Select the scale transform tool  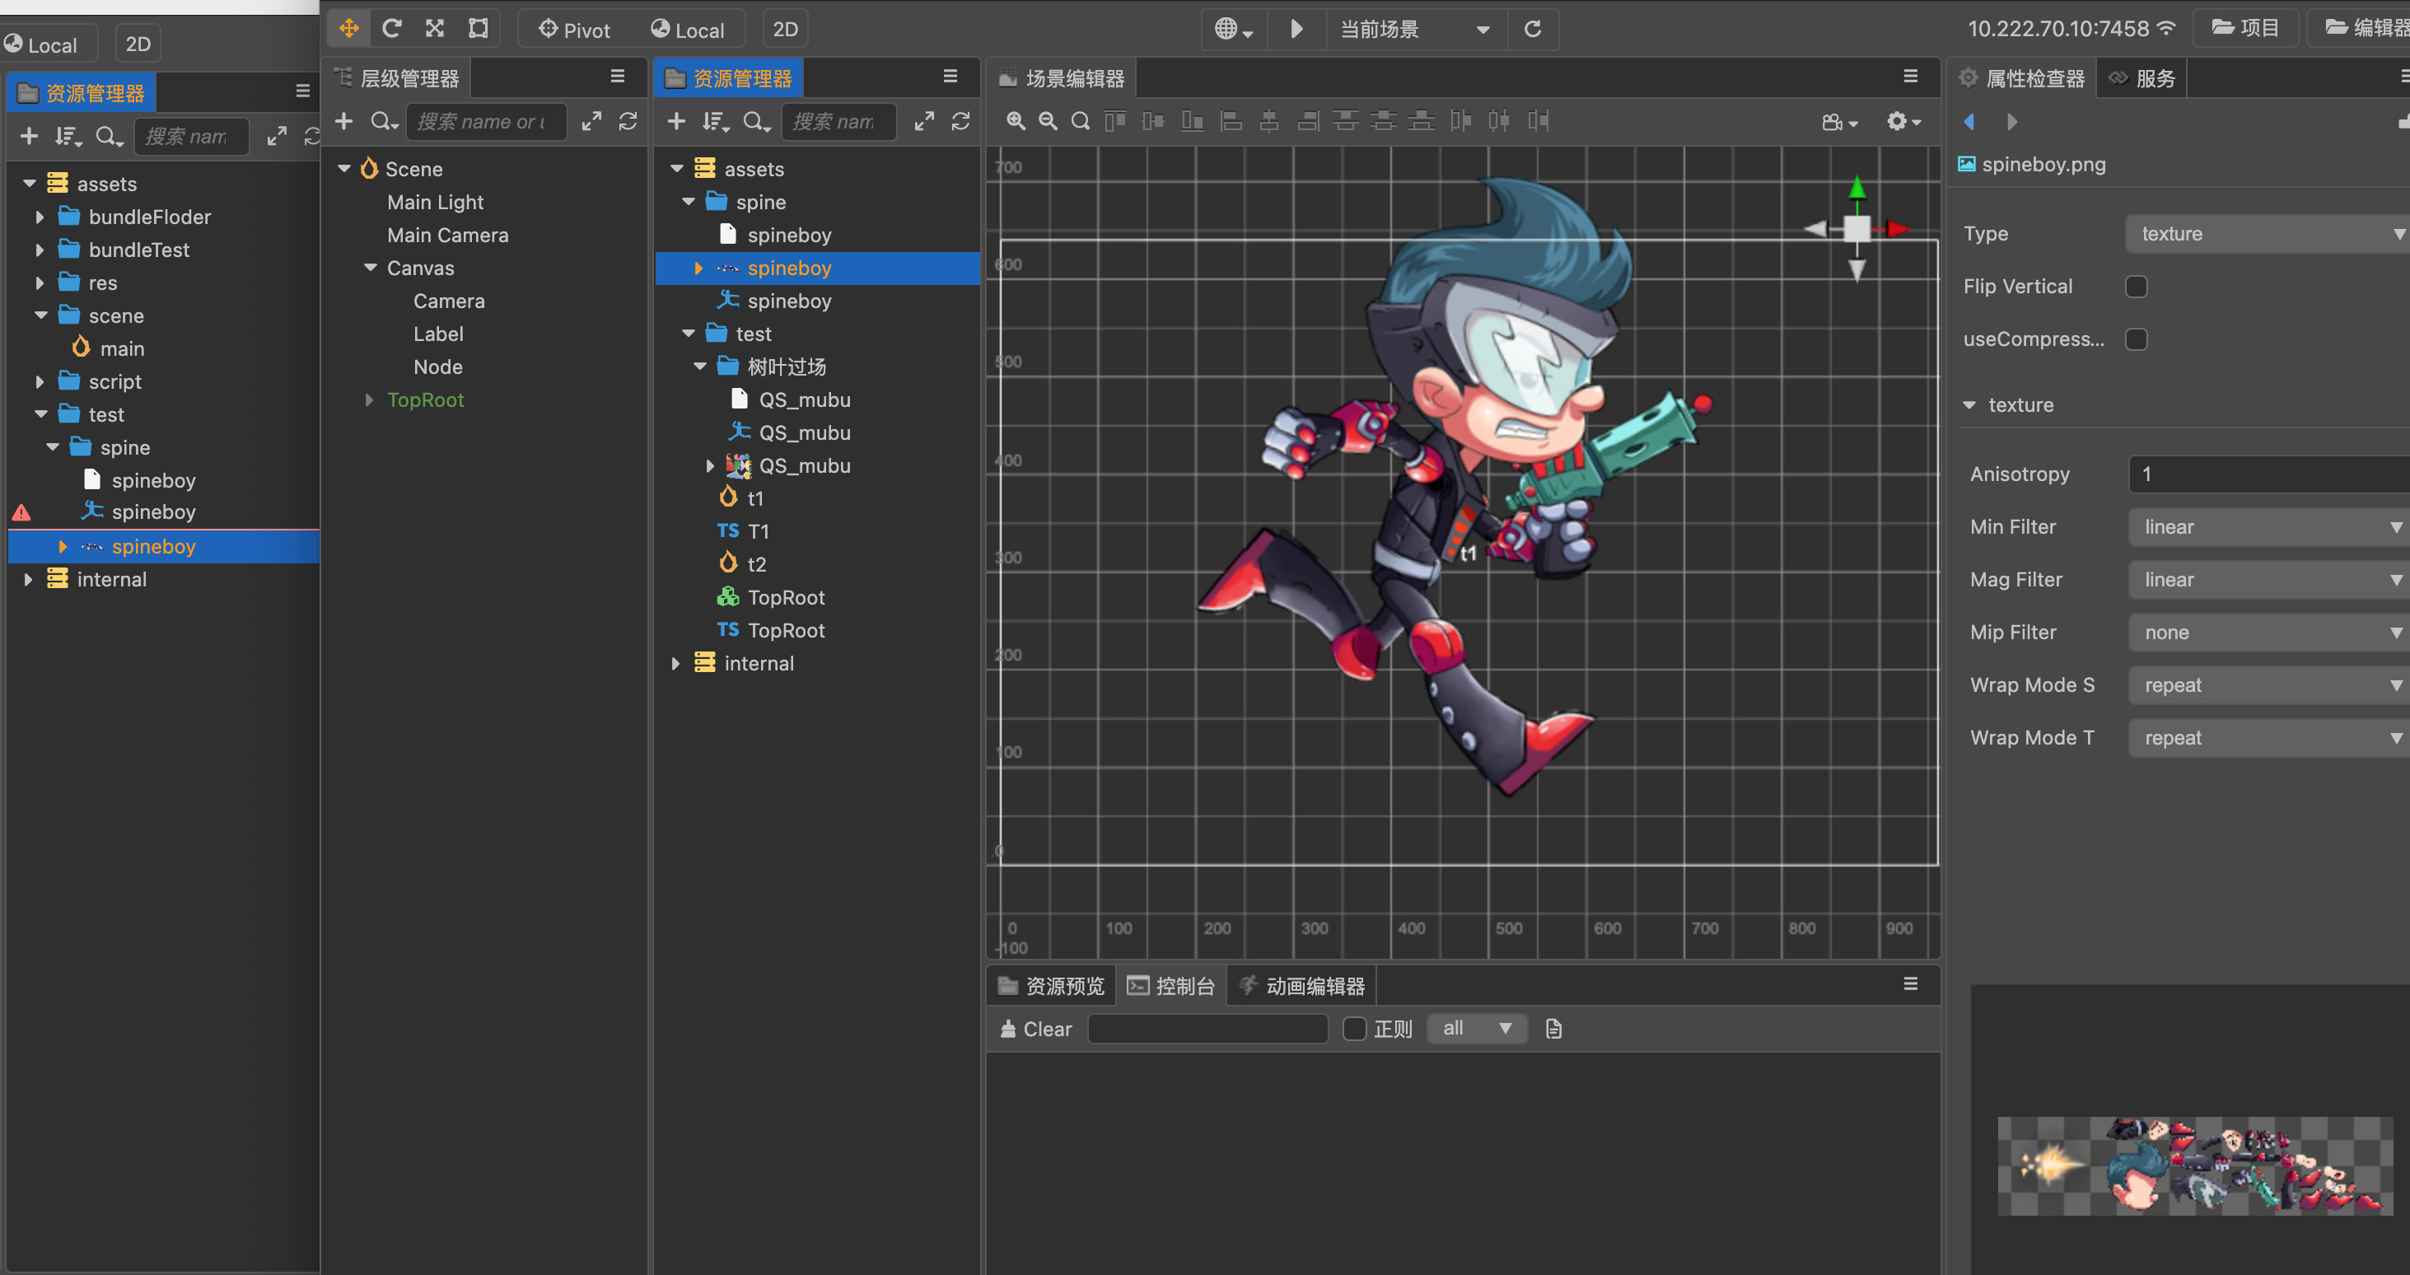435,28
